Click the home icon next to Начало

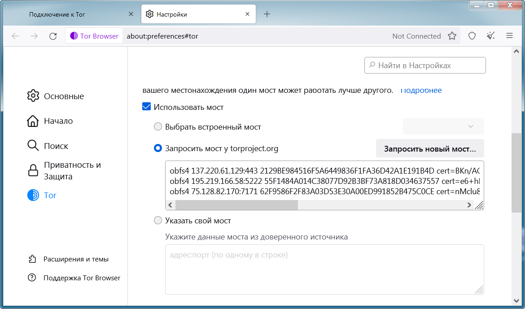click(x=33, y=121)
